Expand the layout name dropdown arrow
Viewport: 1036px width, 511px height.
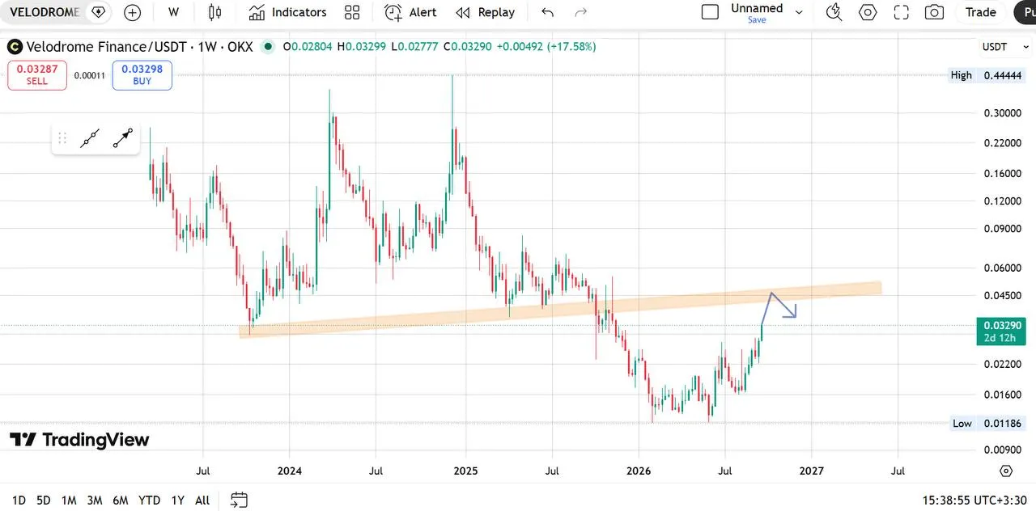[799, 12]
